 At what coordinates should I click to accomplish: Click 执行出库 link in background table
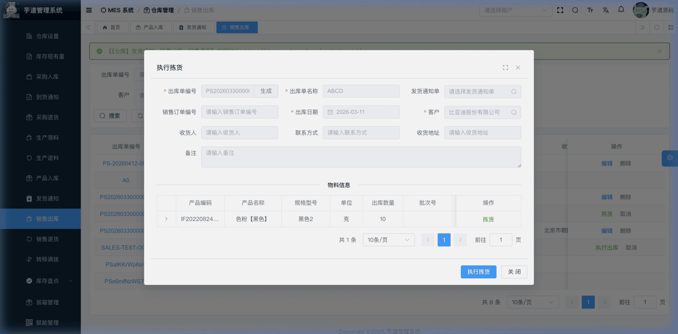607,248
